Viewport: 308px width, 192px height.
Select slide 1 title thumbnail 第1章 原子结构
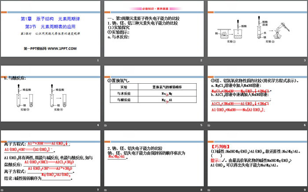[x=51, y=29]
